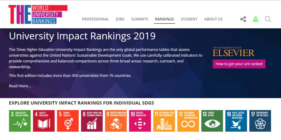This screenshot has height=140, width=281.
Task: Open SDG 4 Quality Education tile
Action: [44, 121]
